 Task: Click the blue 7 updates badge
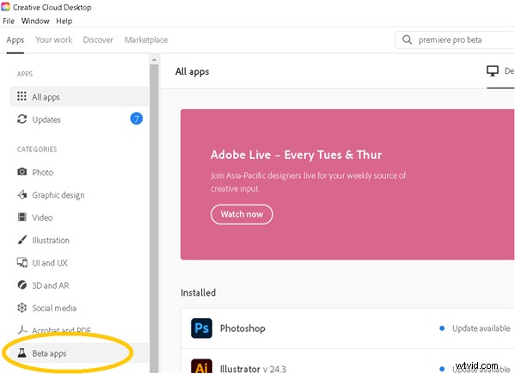tap(137, 119)
